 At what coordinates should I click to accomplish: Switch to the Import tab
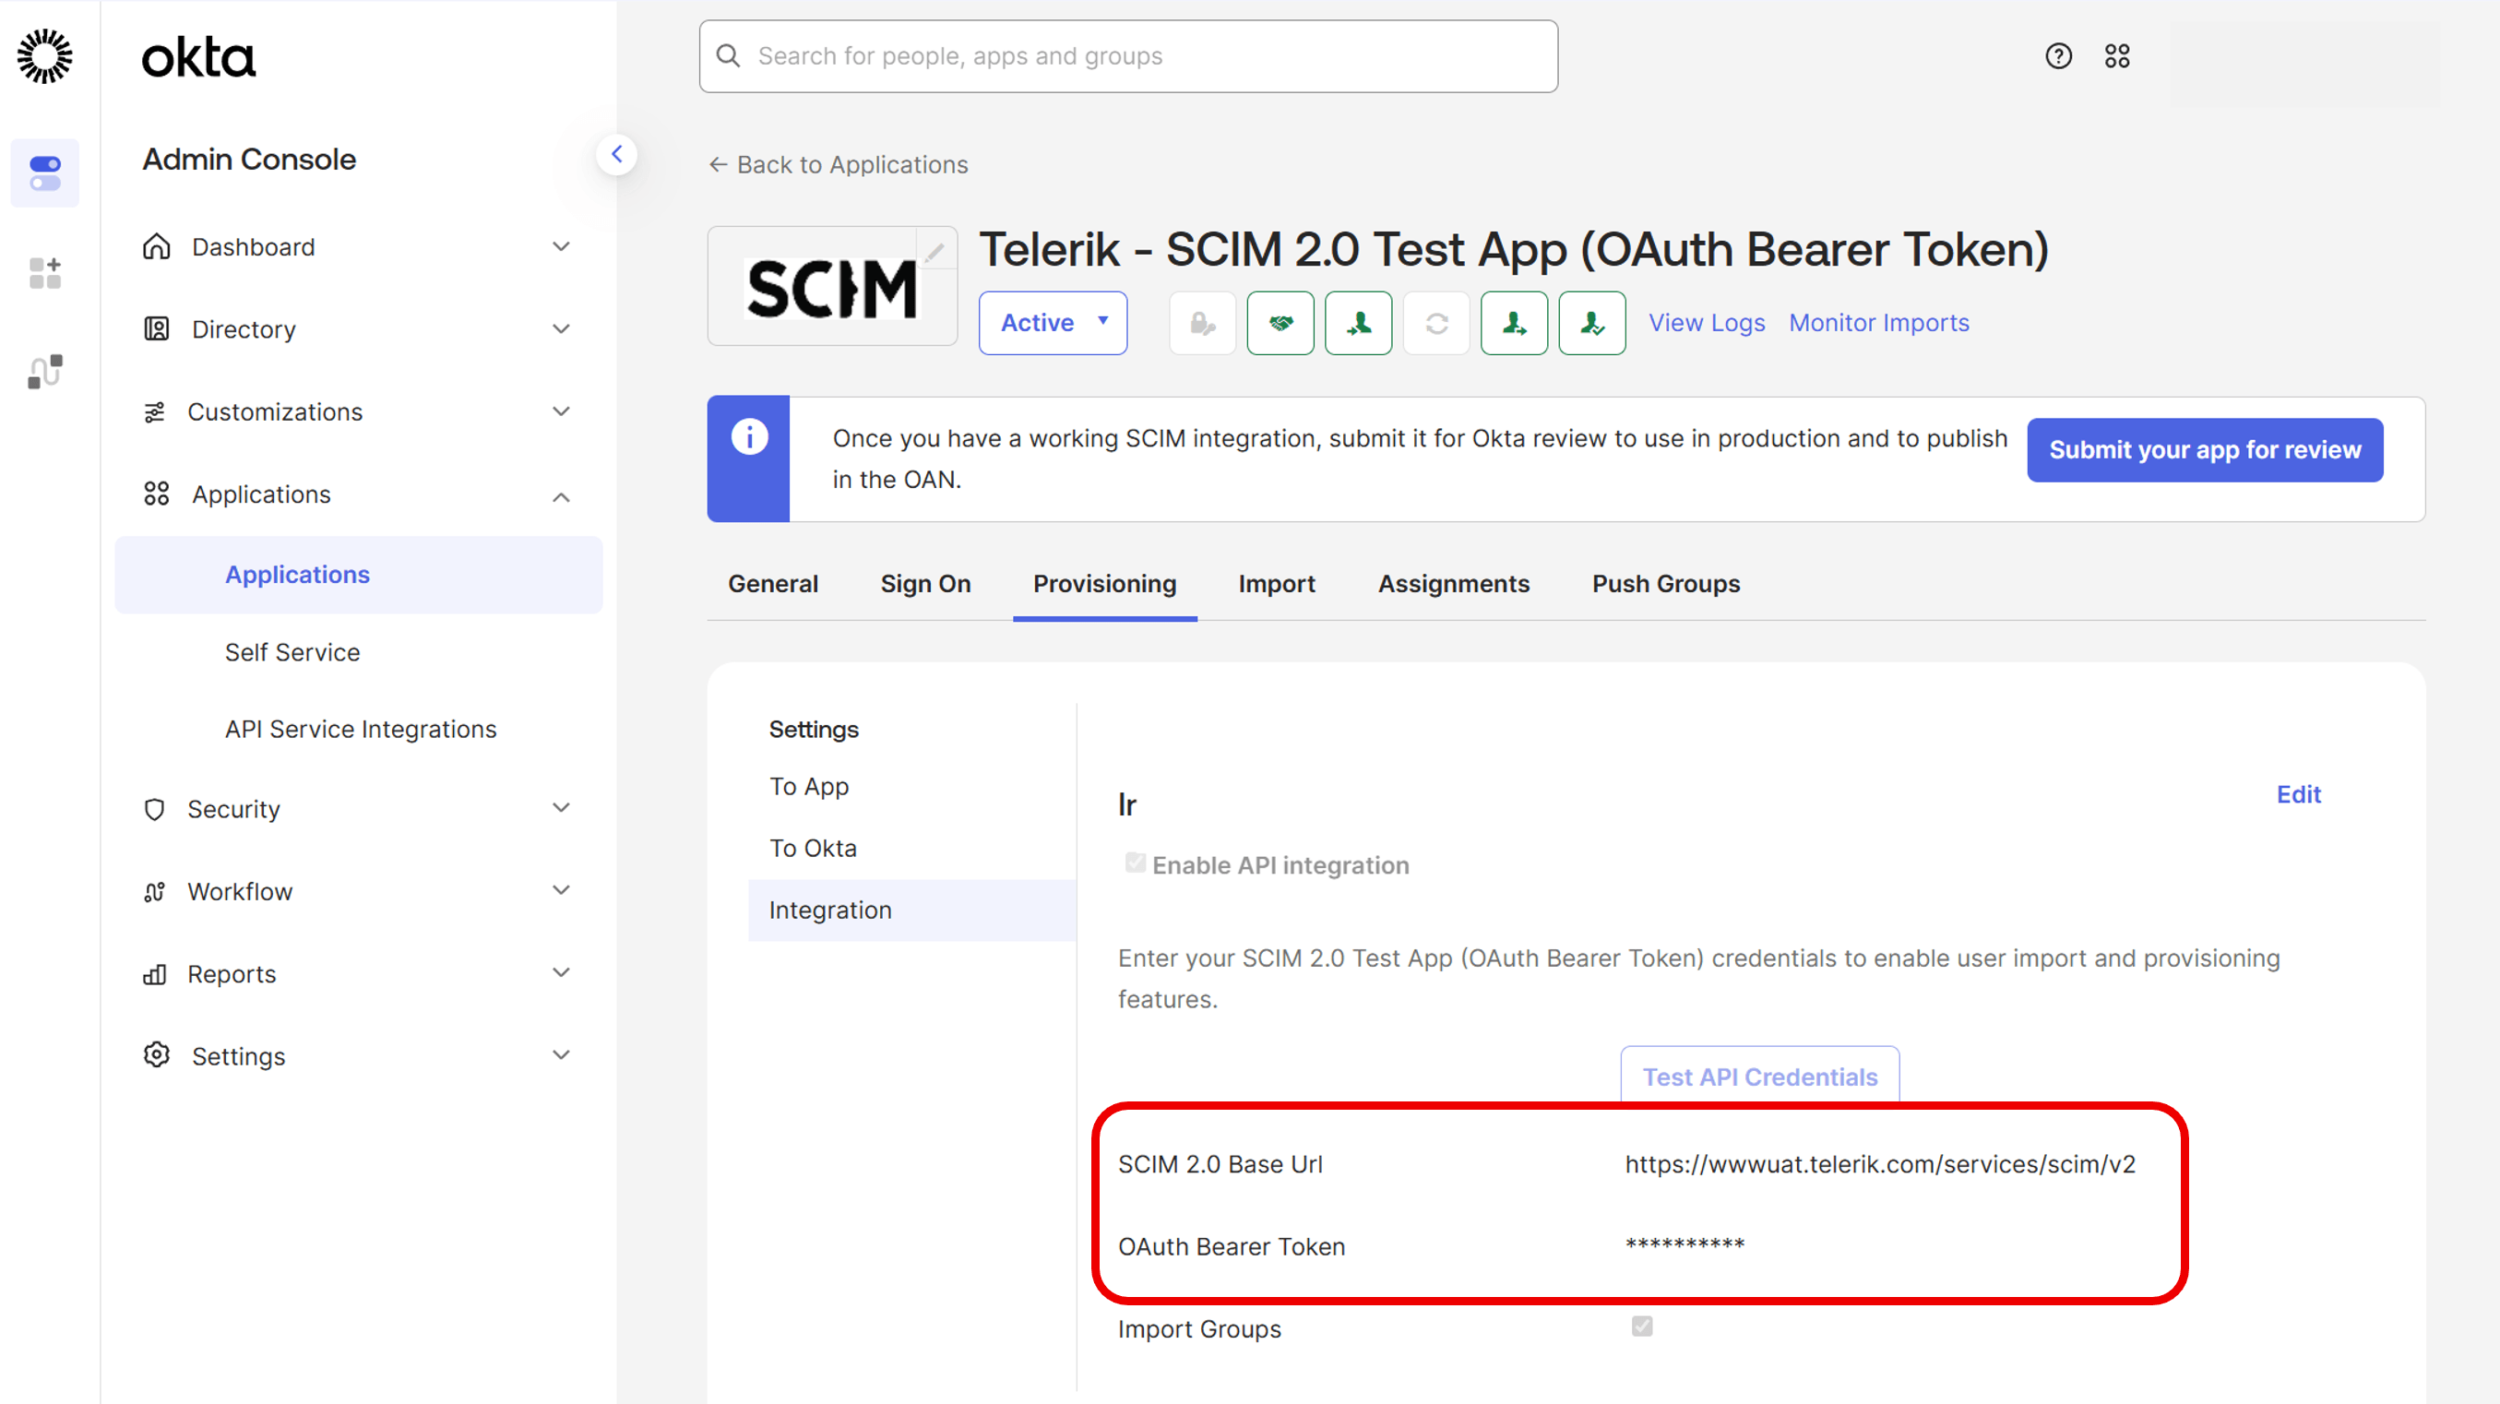(1276, 583)
